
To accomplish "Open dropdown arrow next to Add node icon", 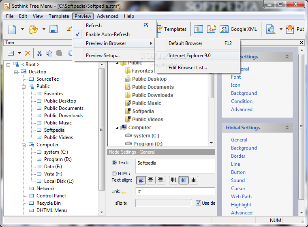I will [x=19, y=53].
